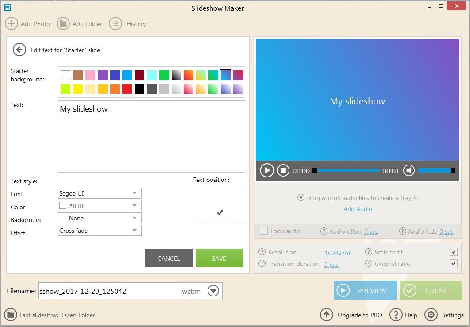Viewport: 470px width, 327px height.
Task: Open the Add Folder icon
Action: click(63, 23)
